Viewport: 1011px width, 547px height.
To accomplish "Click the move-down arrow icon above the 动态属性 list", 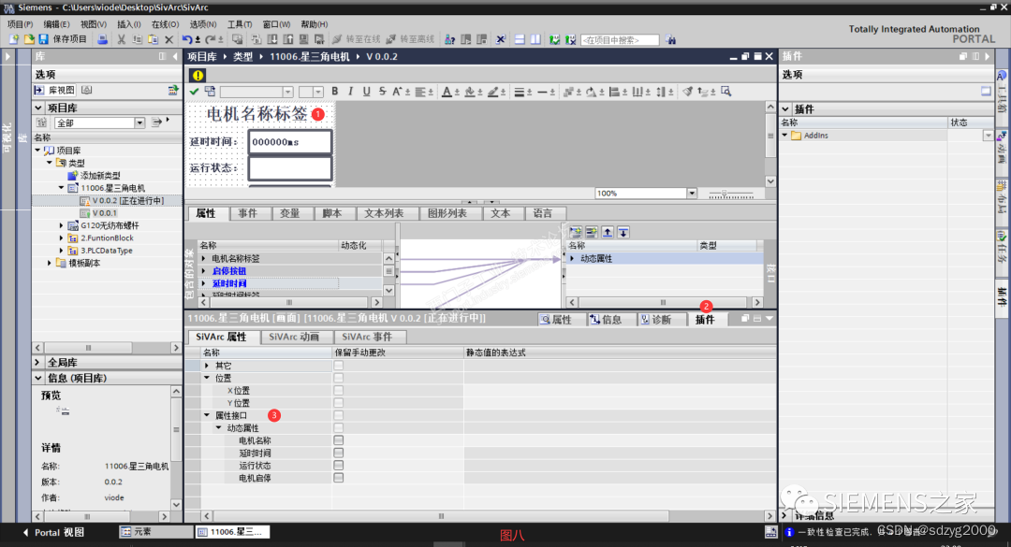I will 623,232.
